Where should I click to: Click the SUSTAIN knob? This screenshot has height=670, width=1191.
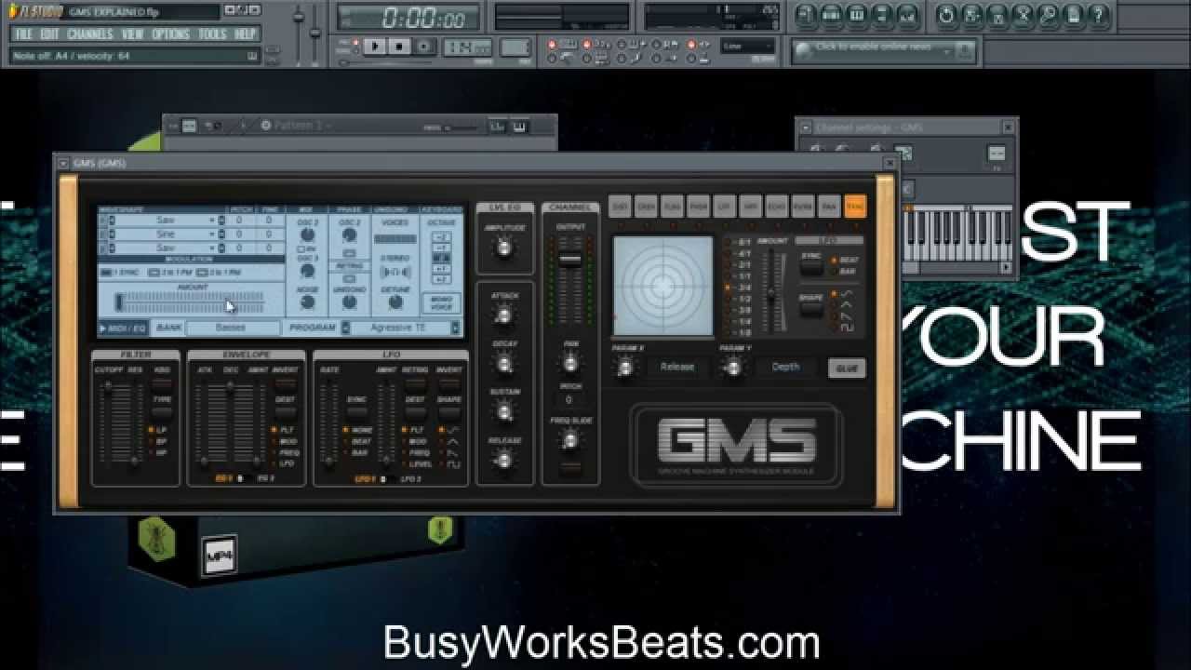pyautogui.click(x=503, y=411)
